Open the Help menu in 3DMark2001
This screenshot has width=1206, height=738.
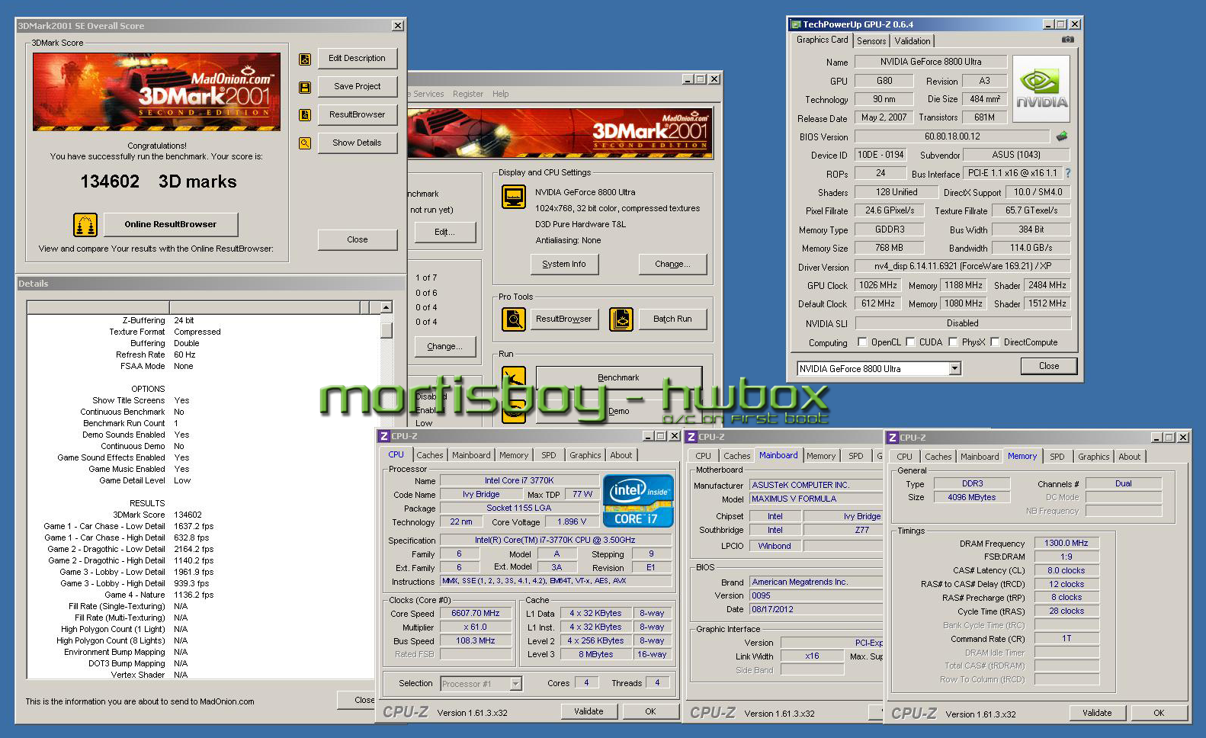click(500, 94)
